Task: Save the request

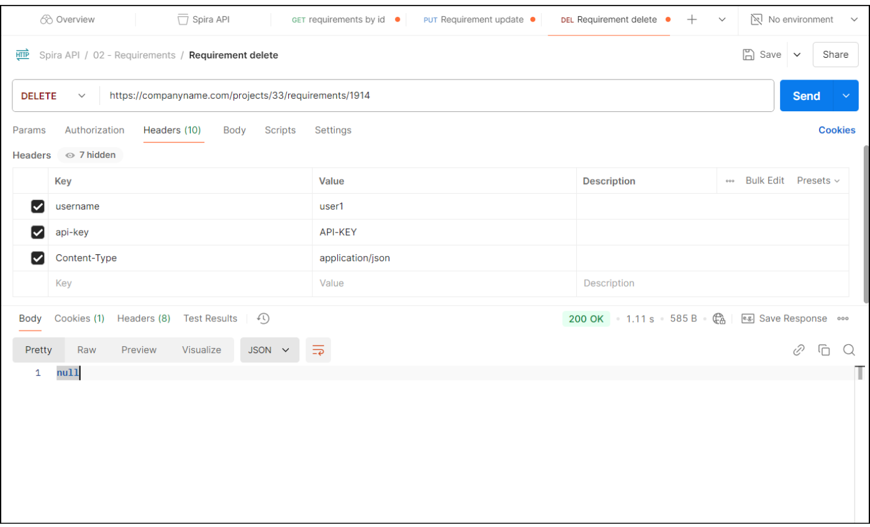Action: [762, 55]
